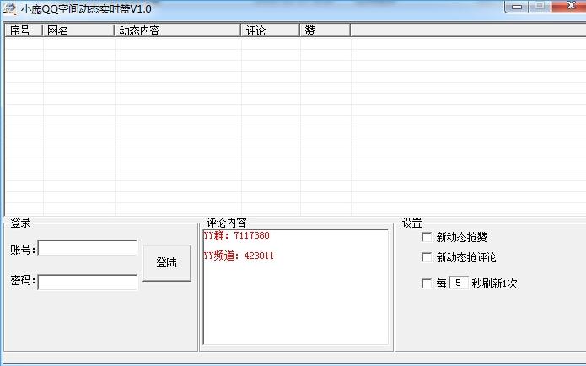Viewport: 586px width, 366px height.
Task: Close the 小虎QQ空间动态实时赞V1.0 window
Action: pos(570,7)
